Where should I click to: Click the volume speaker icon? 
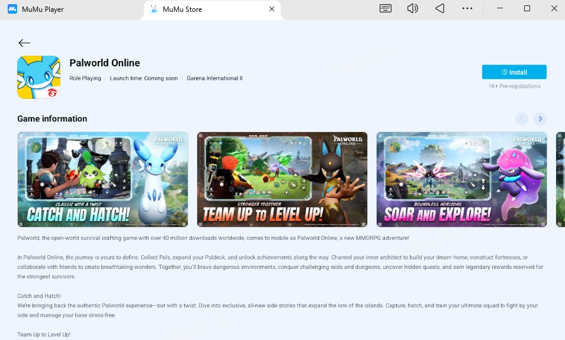point(412,8)
